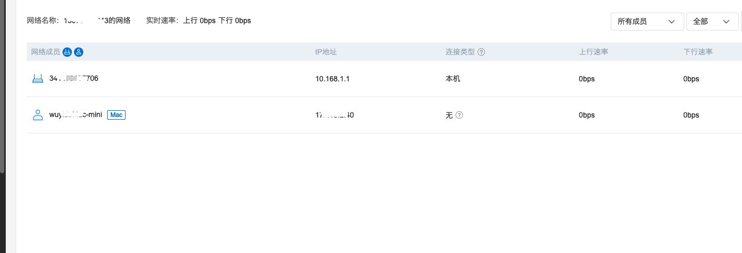
Task: Toggle user filter icon beside 网络成员 header
Action: coord(79,52)
